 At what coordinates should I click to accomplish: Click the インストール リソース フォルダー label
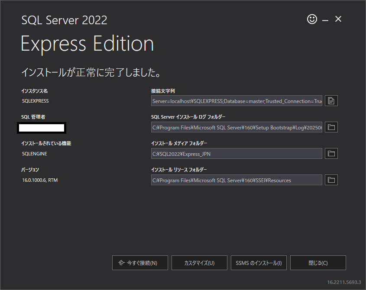[x=179, y=170]
